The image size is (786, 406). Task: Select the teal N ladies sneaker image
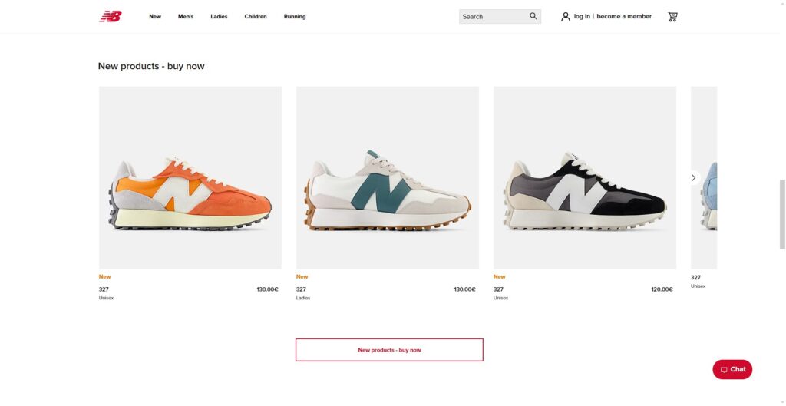tap(388, 177)
